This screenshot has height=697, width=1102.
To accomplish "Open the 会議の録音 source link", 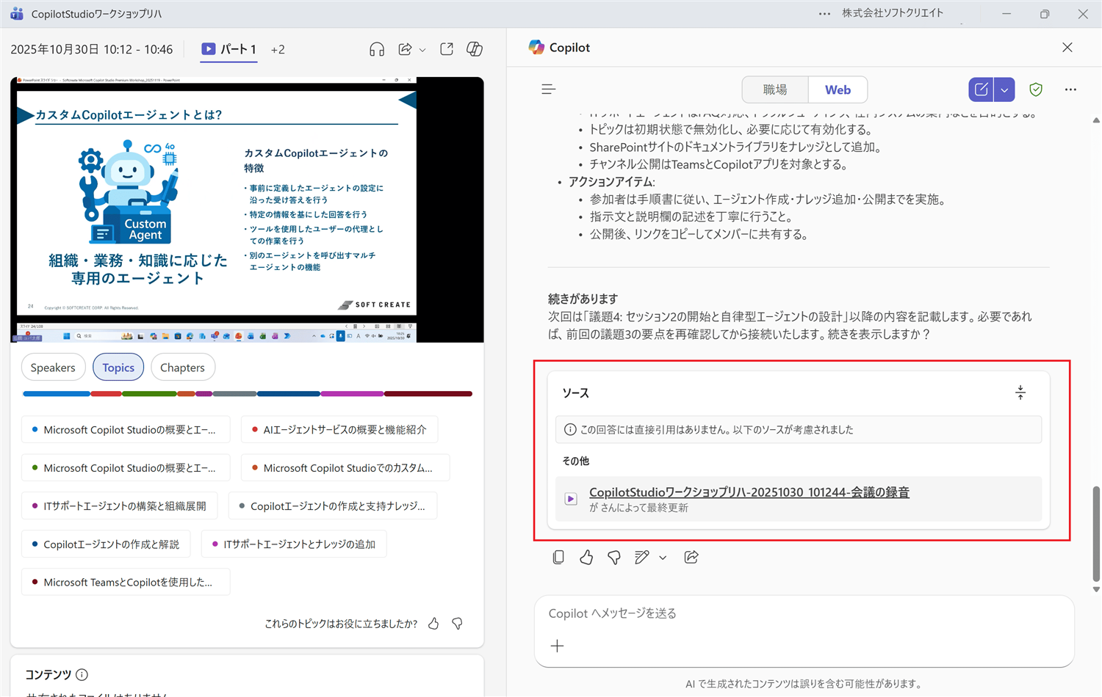I will tap(748, 492).
